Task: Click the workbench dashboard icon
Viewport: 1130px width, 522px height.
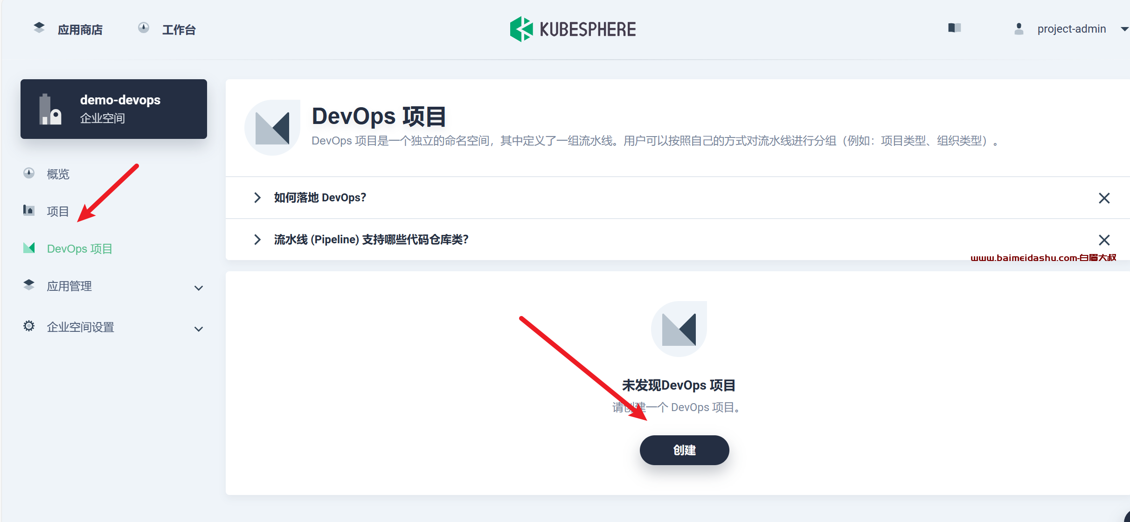Action: coord(144,28)
